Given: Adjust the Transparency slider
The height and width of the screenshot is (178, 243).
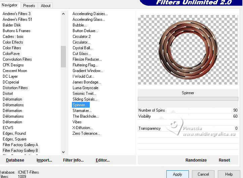Looking at the screenshot, I should click(x=188, y=128).
